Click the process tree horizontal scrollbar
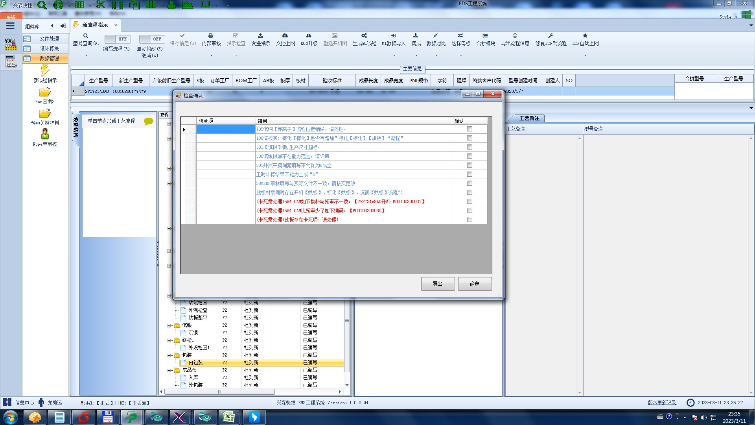755x425 pixels. tap(219, 392)
